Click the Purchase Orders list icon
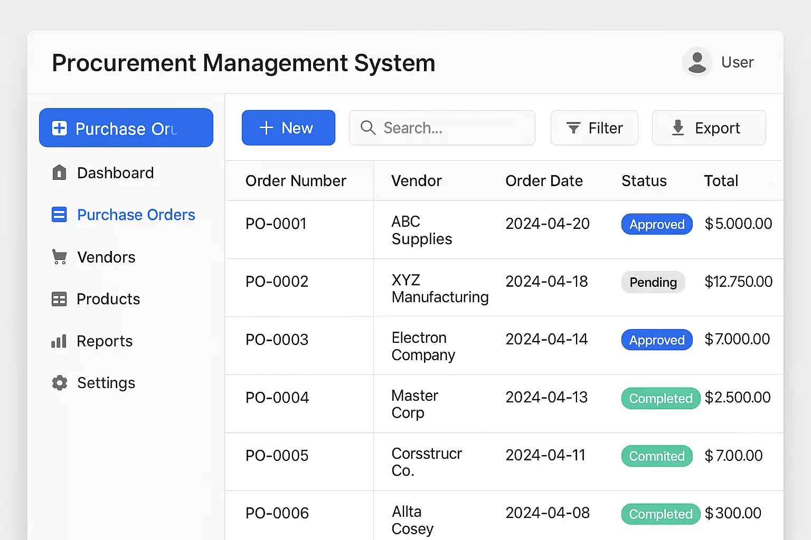This screenshot has width=811, height=540. [x=59, y=215]
